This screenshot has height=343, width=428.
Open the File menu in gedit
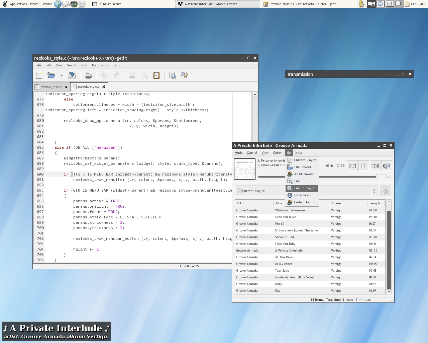[38, 65]
